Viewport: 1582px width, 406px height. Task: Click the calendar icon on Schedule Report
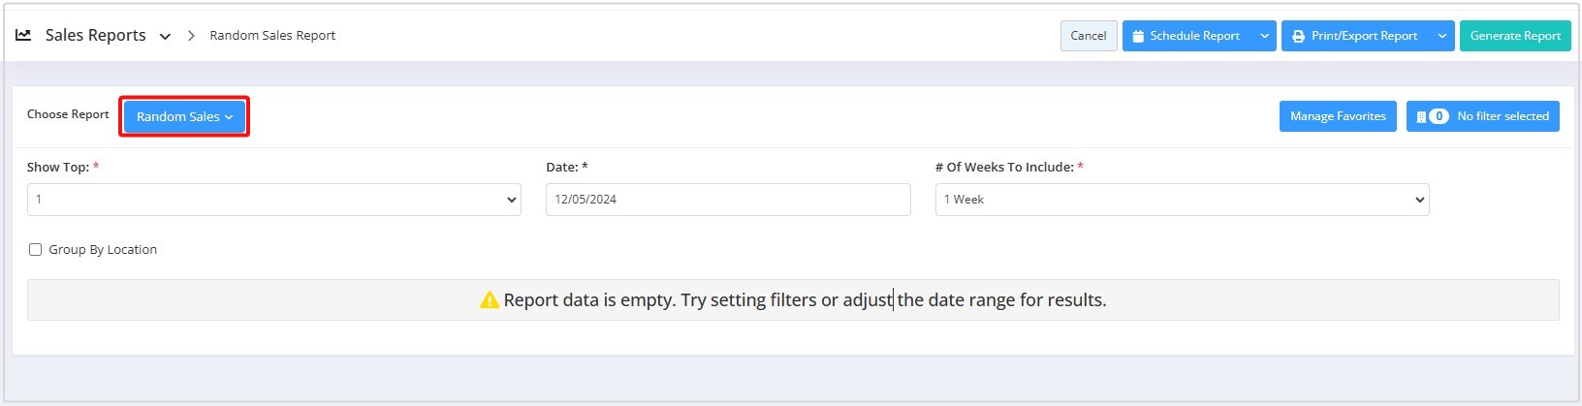(x=1138, y=36)
